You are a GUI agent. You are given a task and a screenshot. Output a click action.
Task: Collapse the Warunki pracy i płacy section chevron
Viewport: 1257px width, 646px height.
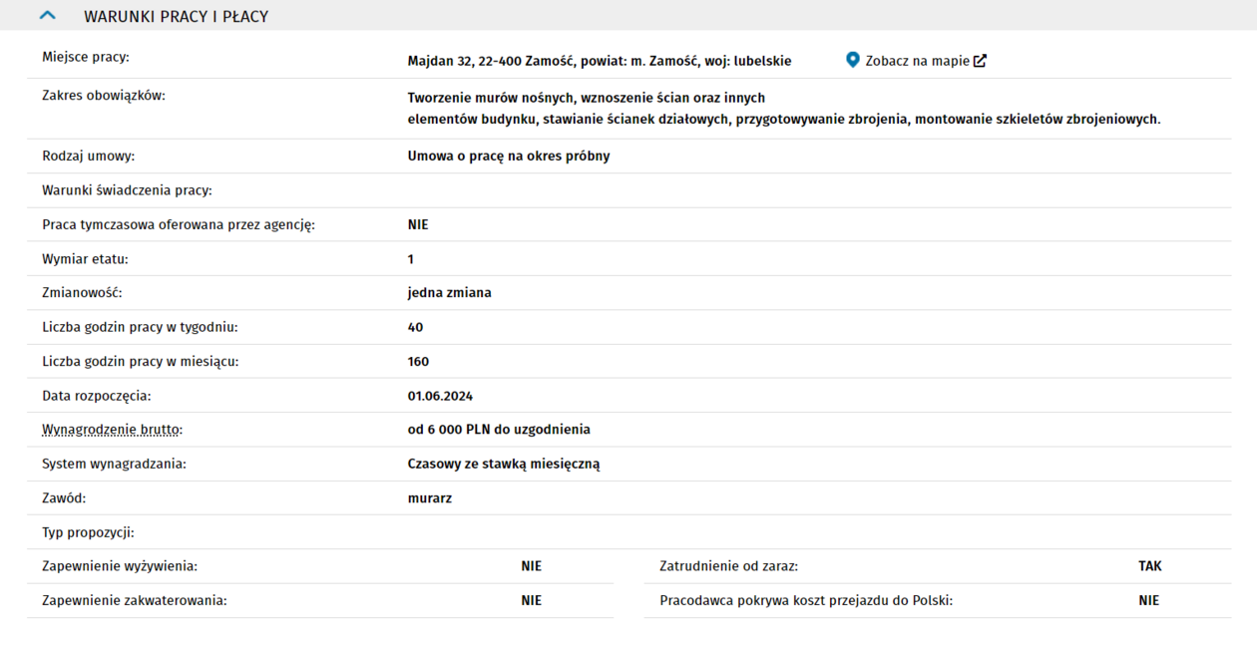tap(47, 16)
